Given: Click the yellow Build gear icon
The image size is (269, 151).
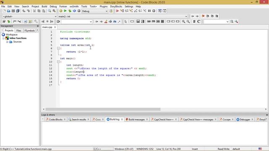Looking at the screenshot, I should pyautogui.click(x=61, y=11).
